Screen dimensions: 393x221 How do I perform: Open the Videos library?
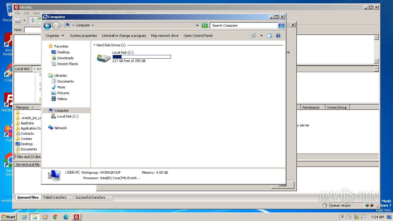62,99
